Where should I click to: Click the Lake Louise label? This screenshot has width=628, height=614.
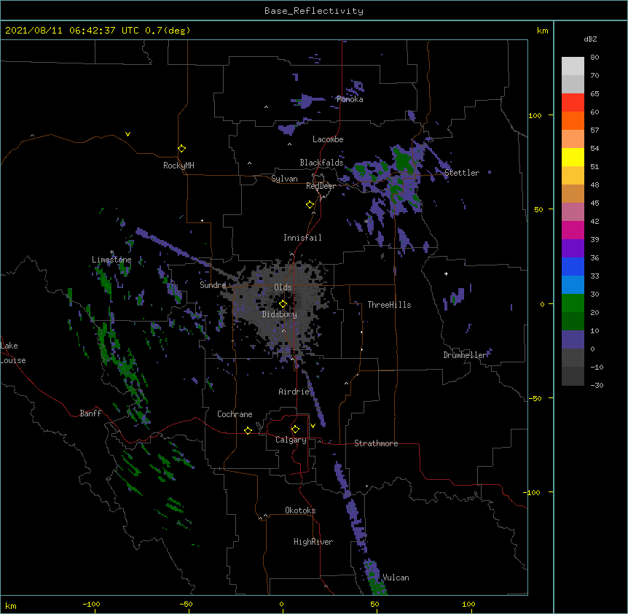click(x=13, y=353)
